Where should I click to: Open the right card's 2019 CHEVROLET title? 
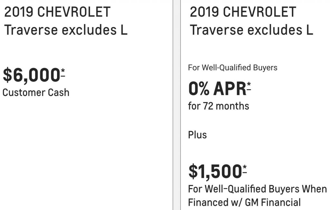243,12
